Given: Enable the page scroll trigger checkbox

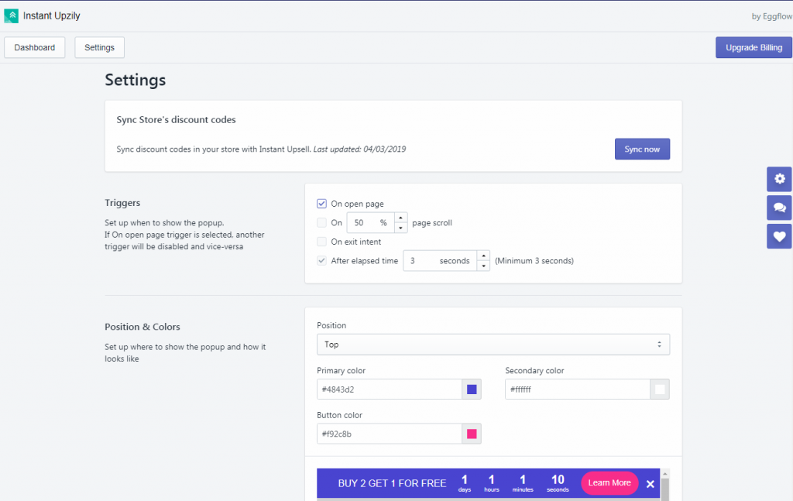Looking at the screenshot, I should pos(321,222).
